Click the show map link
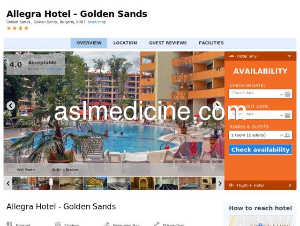The height and width of the screenshot is (226, 300). tap(97, 22)
